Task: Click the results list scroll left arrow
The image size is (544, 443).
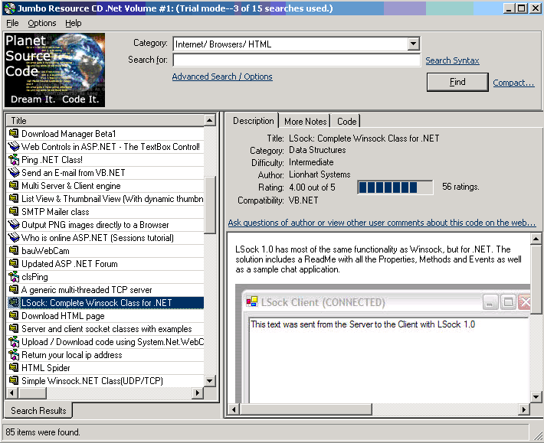Action: pos(12,393)
